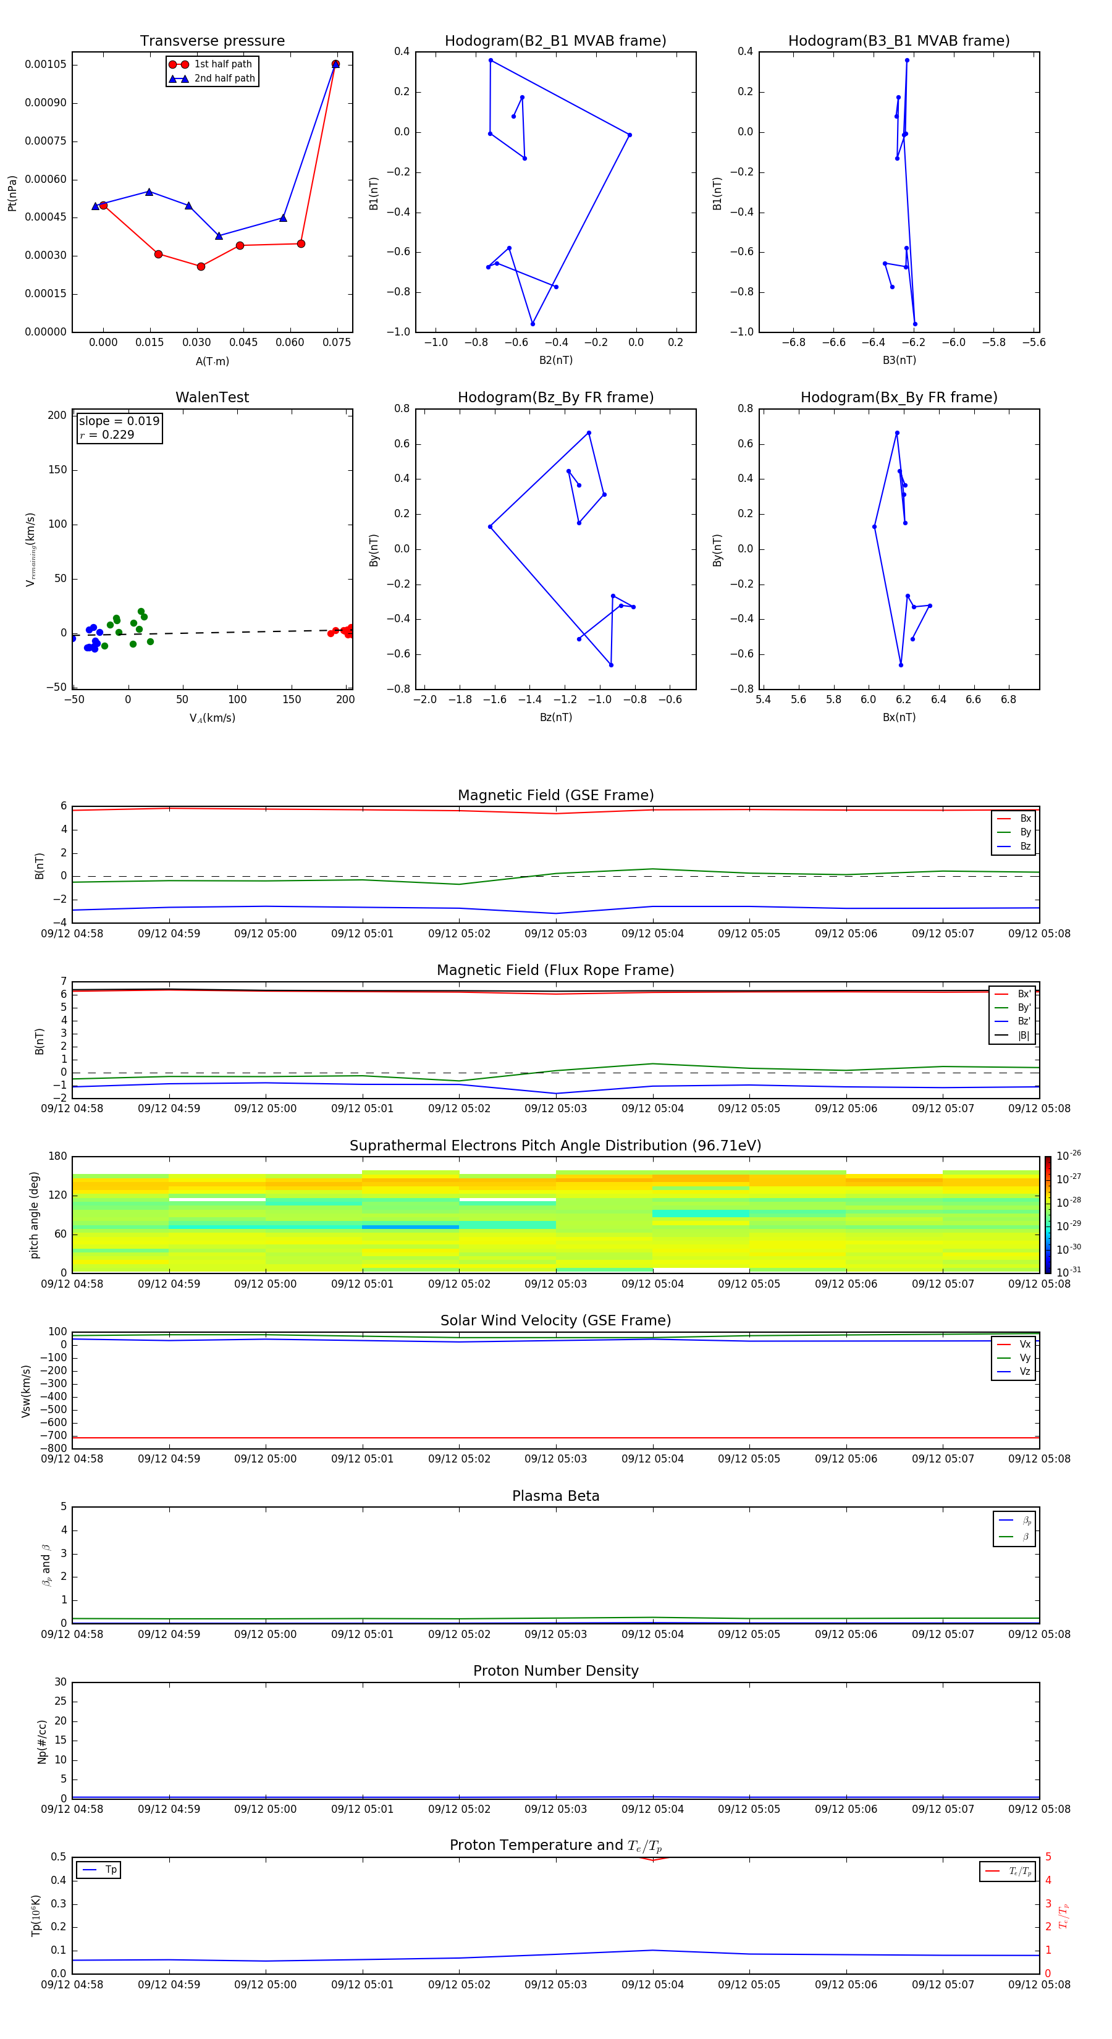Click the '|B|' legend entry in Flux Rope plot

tap(1013, 1036)
